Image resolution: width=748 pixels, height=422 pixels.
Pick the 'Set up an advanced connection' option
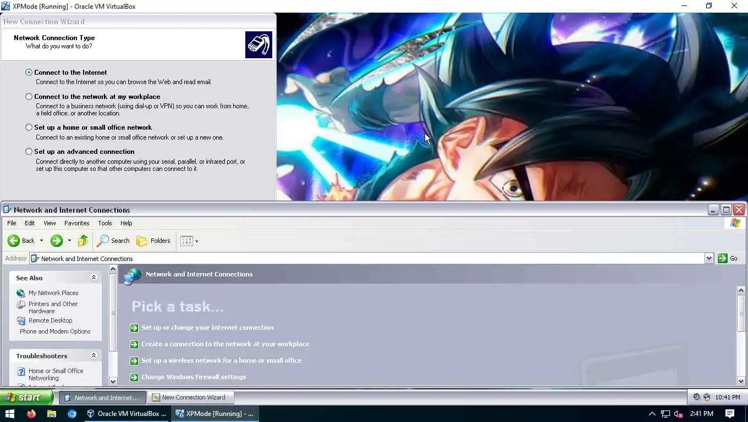(29, 152)
